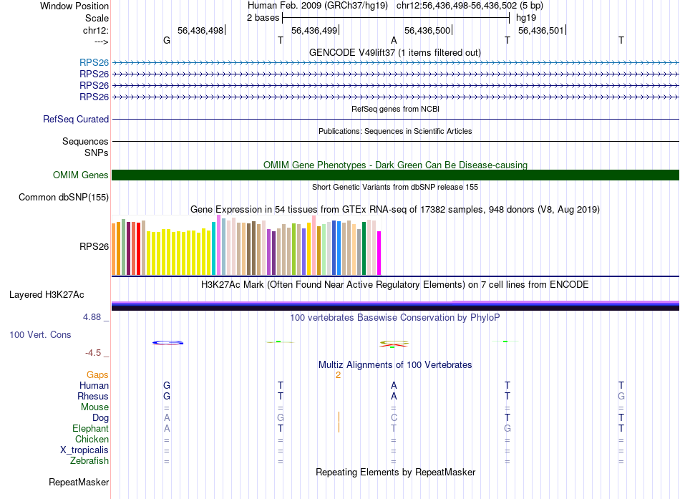Click base G in the ruler base row
The width and height of the screenshot is (680, 499).
click(x=167, y=40)
